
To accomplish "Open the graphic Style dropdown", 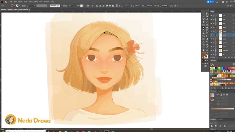I will 83,6.
